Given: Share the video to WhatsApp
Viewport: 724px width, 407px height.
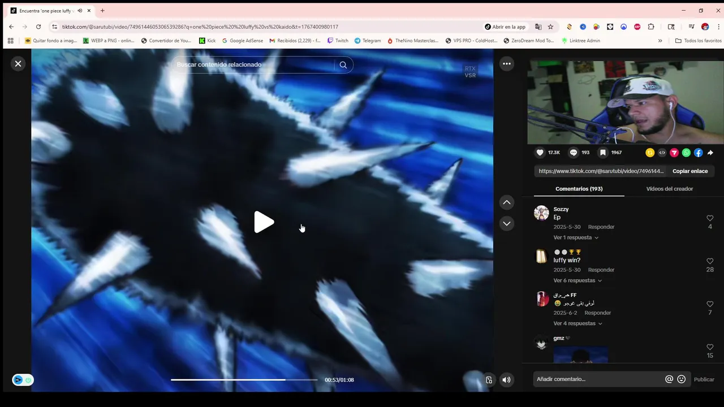Looking at the screenshot, I should [x=686, y=153].
